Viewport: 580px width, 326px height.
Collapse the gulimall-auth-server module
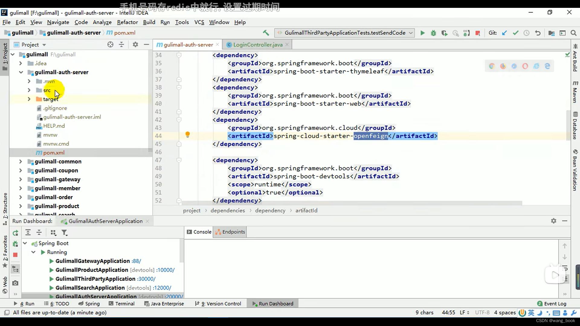[21, 72]
